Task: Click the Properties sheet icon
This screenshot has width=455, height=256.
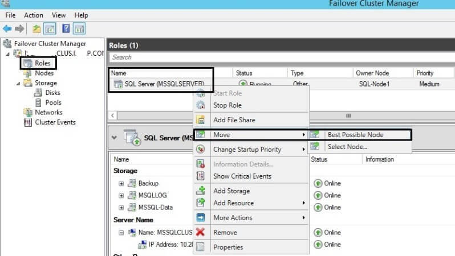Action: (x=201, y=247)
